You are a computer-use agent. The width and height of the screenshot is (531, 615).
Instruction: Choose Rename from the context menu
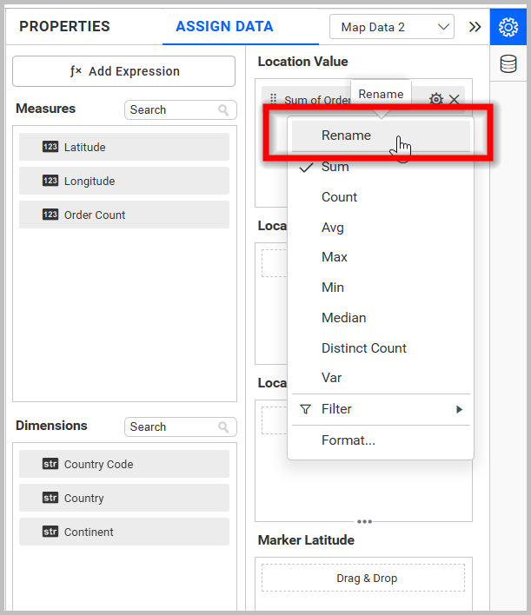point(346,136)
